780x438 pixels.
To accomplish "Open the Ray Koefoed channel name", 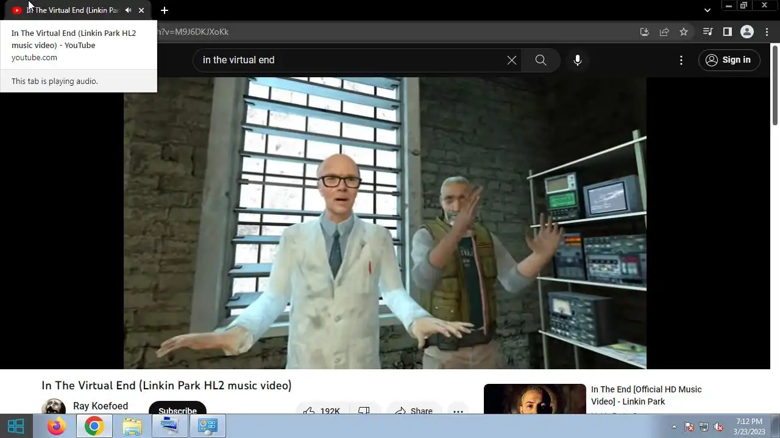I will pyautogui.click(x=101, y=406).
